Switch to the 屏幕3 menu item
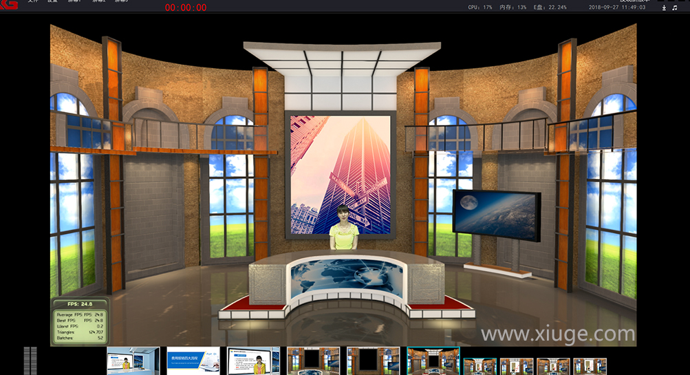The image size is (690, 375). [x=121, y=2]
